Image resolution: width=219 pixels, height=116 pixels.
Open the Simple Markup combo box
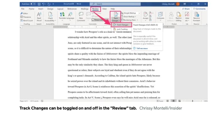[x=131, y=13]
